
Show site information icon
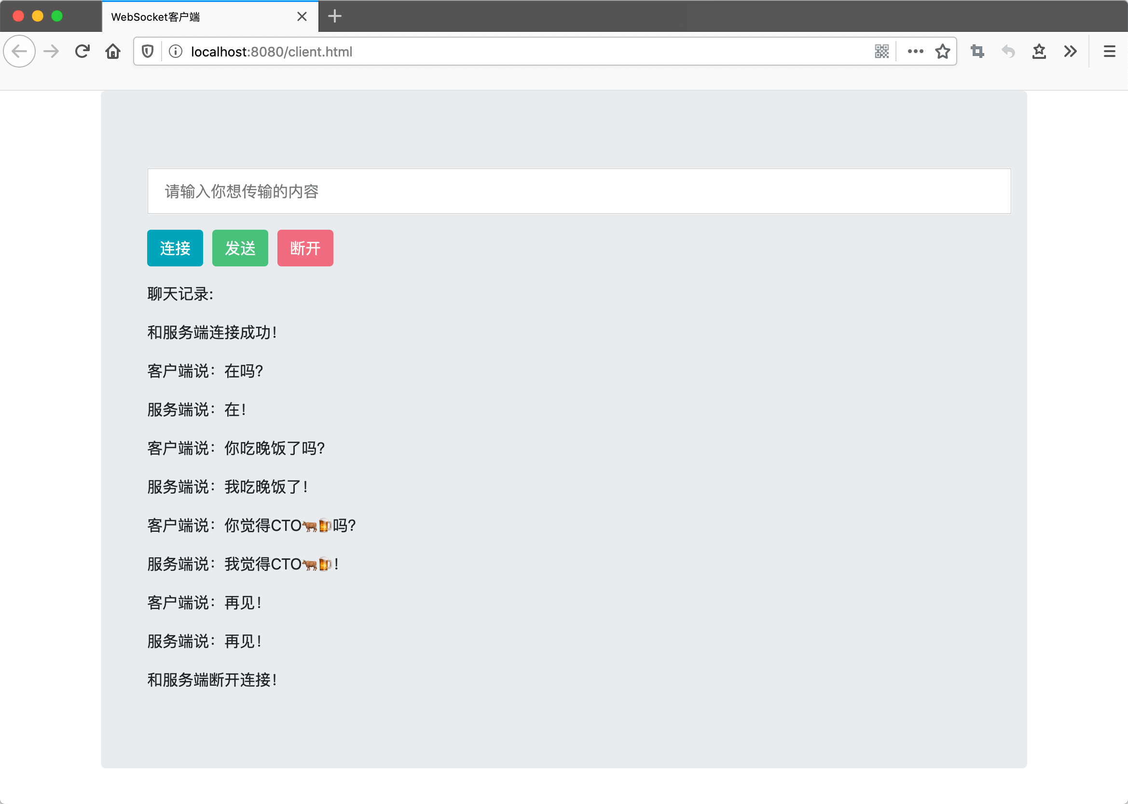(176, 52)
